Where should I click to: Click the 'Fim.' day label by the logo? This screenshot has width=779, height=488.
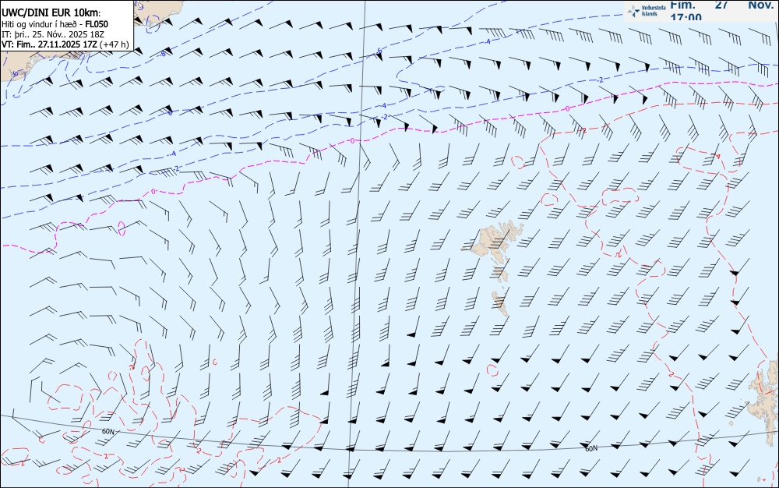(682, 5)
